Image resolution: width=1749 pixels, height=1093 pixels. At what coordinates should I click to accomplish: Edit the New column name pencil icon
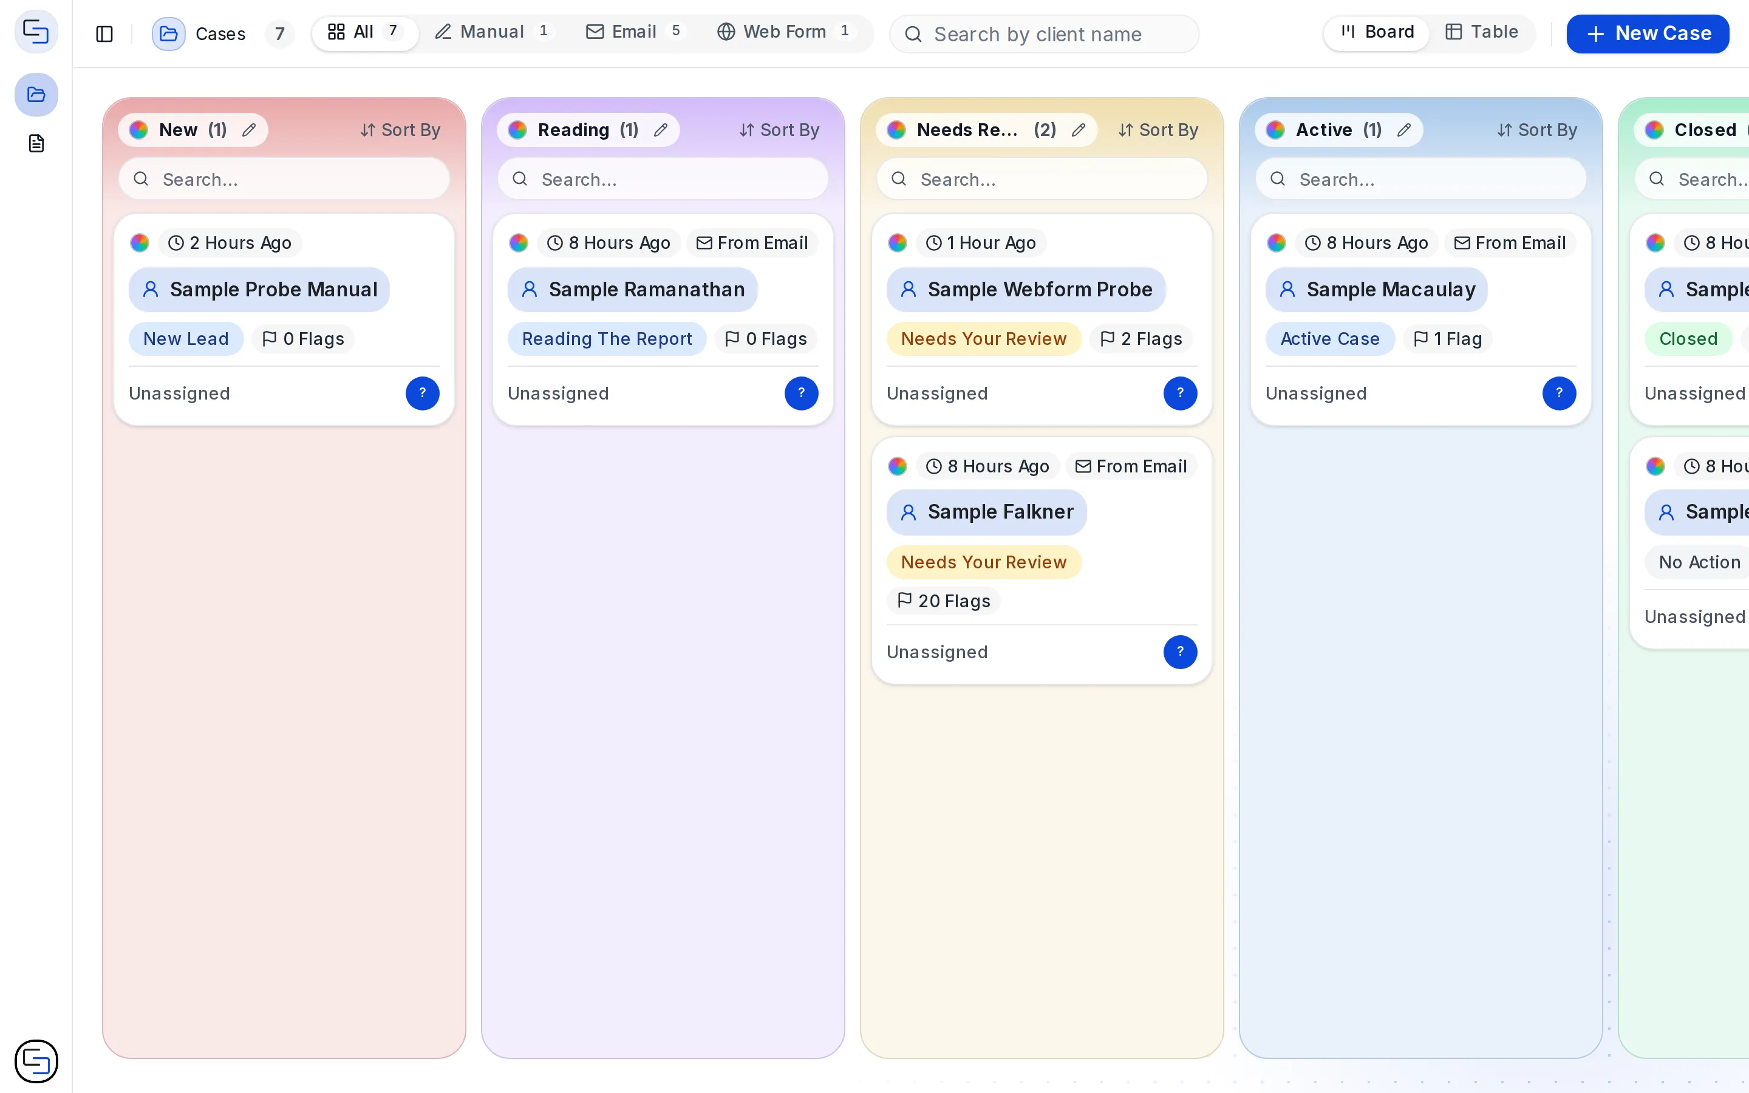248,130
